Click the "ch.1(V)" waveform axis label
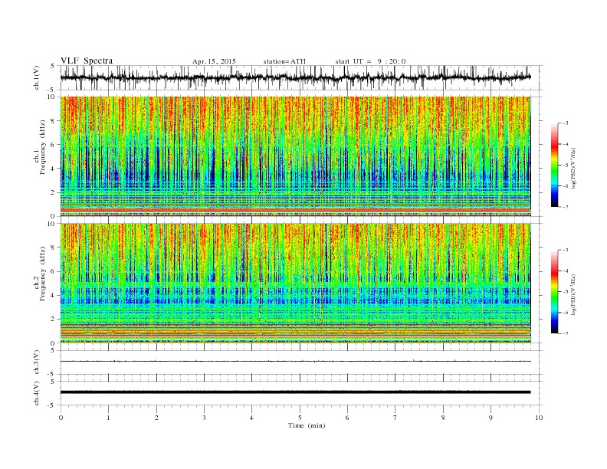 tap(37, 77)
